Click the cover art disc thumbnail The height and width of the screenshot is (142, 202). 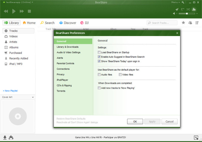pos(18,116)
